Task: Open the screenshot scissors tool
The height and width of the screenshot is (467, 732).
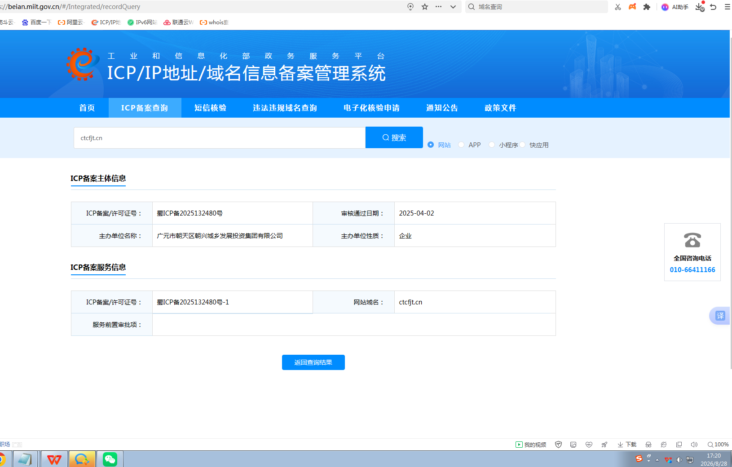Action: [618, 7]
